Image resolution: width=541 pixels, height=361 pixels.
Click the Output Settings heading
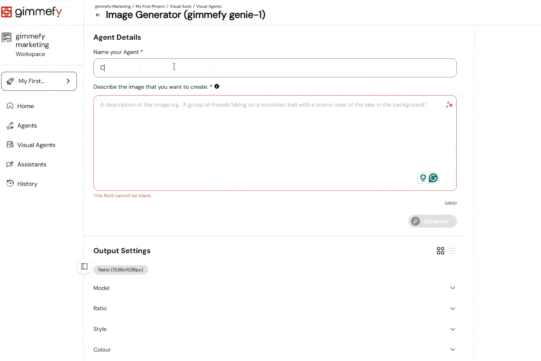click(x=122, y=251)
